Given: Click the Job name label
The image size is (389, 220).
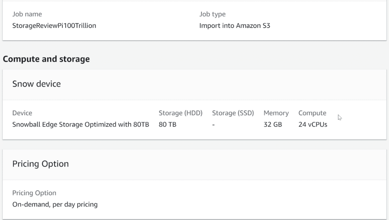Looking at the screenshot, I should tap(27, 14).
